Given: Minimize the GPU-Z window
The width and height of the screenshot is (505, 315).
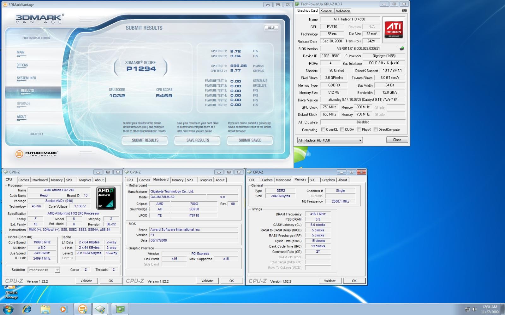Looking at the screenshot, I should coord(384,4).
